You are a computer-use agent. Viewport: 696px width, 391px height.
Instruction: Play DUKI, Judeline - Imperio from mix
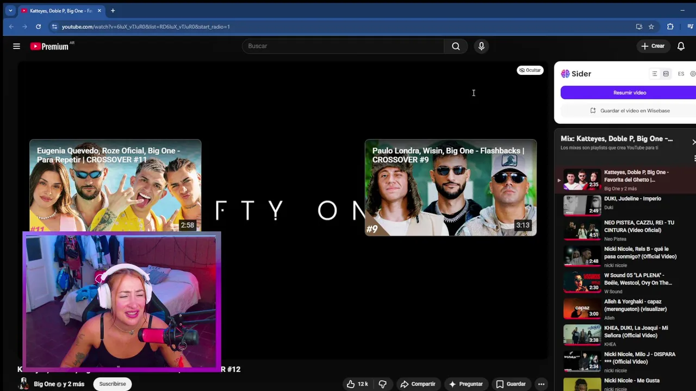[625, 205]
